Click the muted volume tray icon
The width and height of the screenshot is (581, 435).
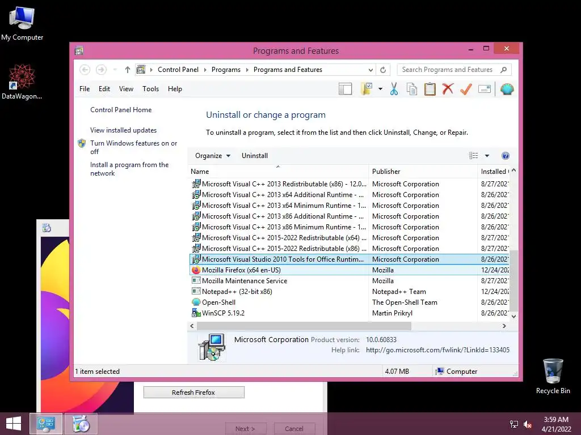pos(528,424)
